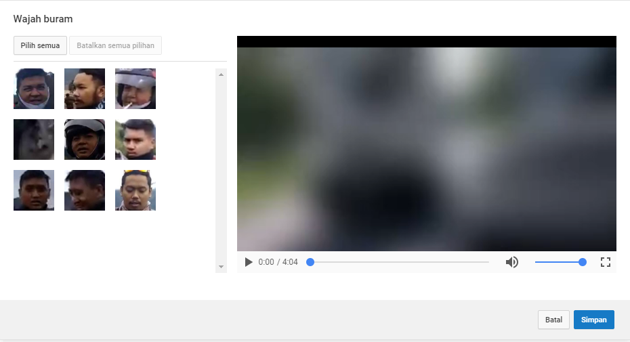Image resolution: width=630 pixels, height=342 pixels.
Task: Select the helmeted face with a cigarette
Action: (x=135, y=89)
